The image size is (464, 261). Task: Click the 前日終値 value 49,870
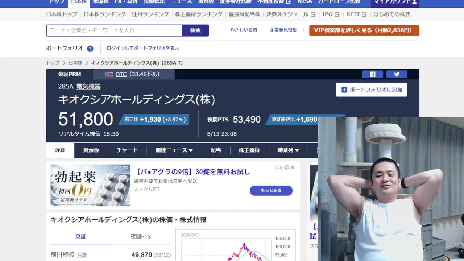tap(142, 255)
